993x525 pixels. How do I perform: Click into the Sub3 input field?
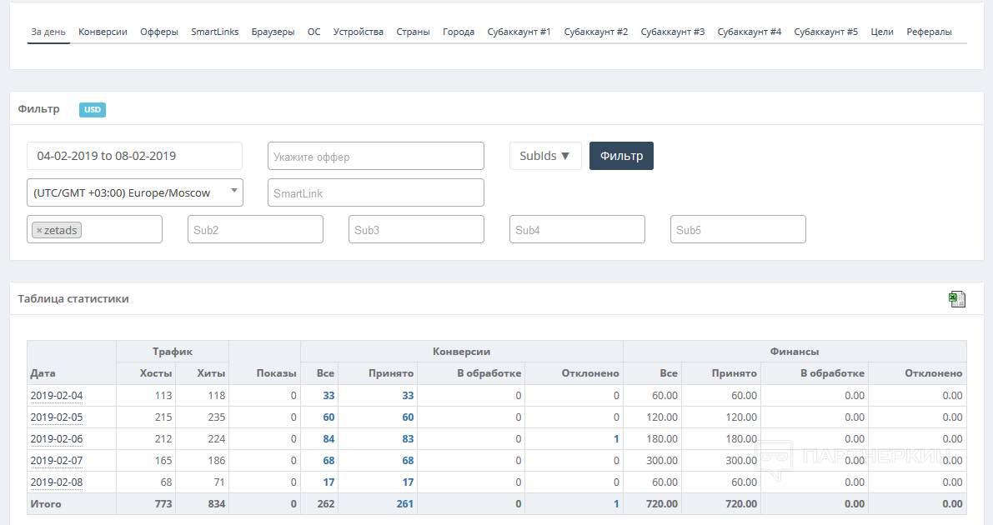coord(415,230)
